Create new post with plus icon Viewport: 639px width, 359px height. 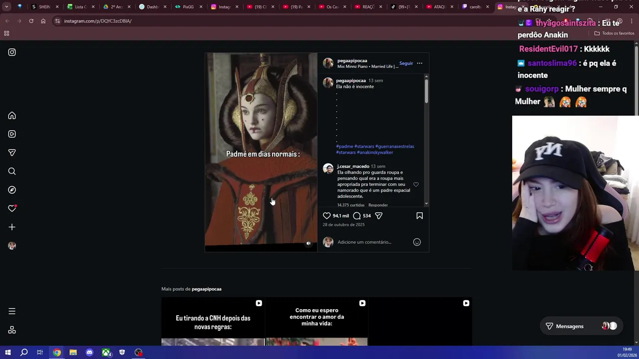12,227
